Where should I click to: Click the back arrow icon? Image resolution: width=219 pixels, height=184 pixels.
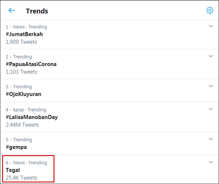(x=12, y=10)
